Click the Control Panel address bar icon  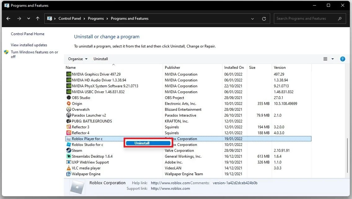[50, 19]
